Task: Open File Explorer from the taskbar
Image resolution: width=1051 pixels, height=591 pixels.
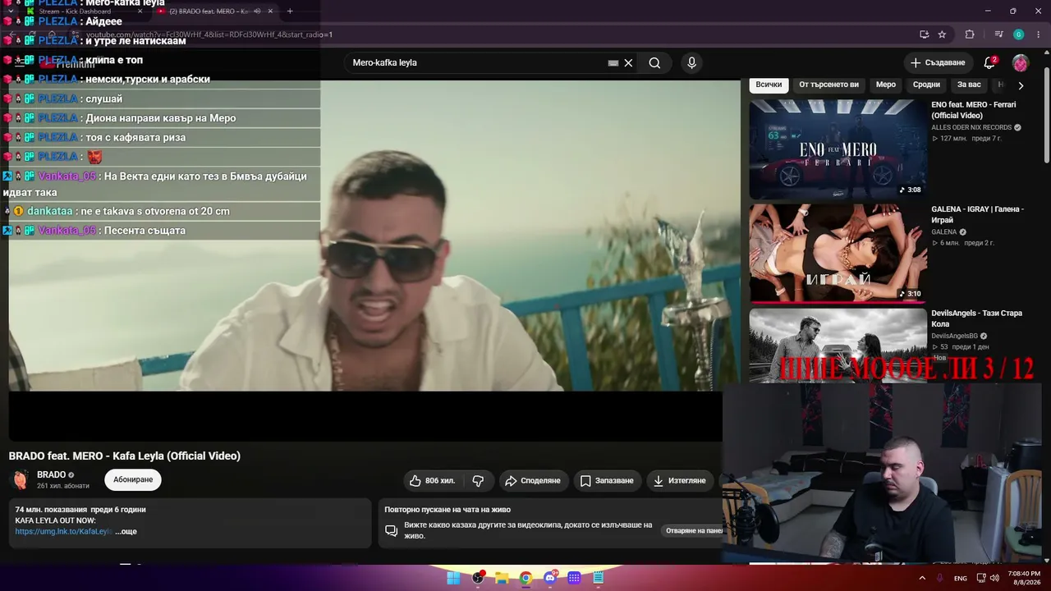Action: pos(502,578)
